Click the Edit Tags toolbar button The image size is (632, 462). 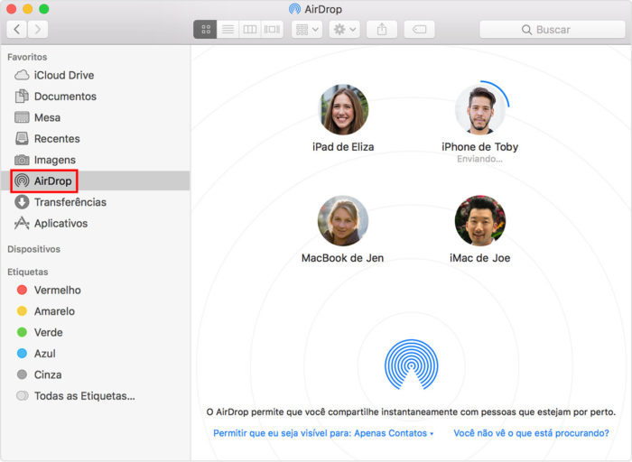click(x=419, y=30)
